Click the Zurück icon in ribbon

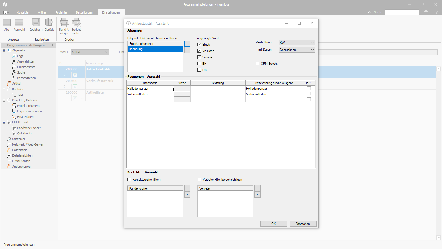coord(49,22)
